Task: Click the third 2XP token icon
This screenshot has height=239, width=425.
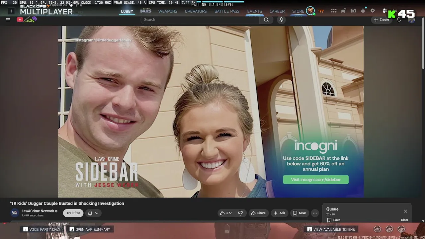Action: pyautogui.click(x=401, y=229)
